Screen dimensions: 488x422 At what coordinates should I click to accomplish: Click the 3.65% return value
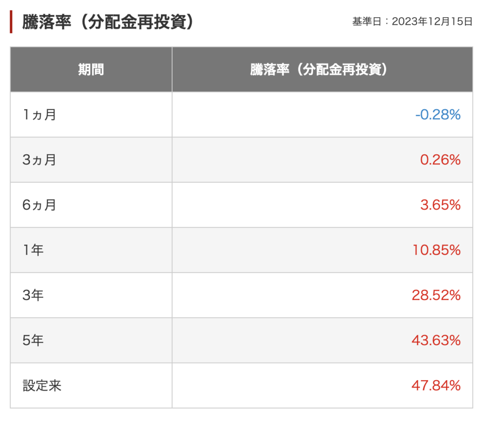(x=440, y=205)
